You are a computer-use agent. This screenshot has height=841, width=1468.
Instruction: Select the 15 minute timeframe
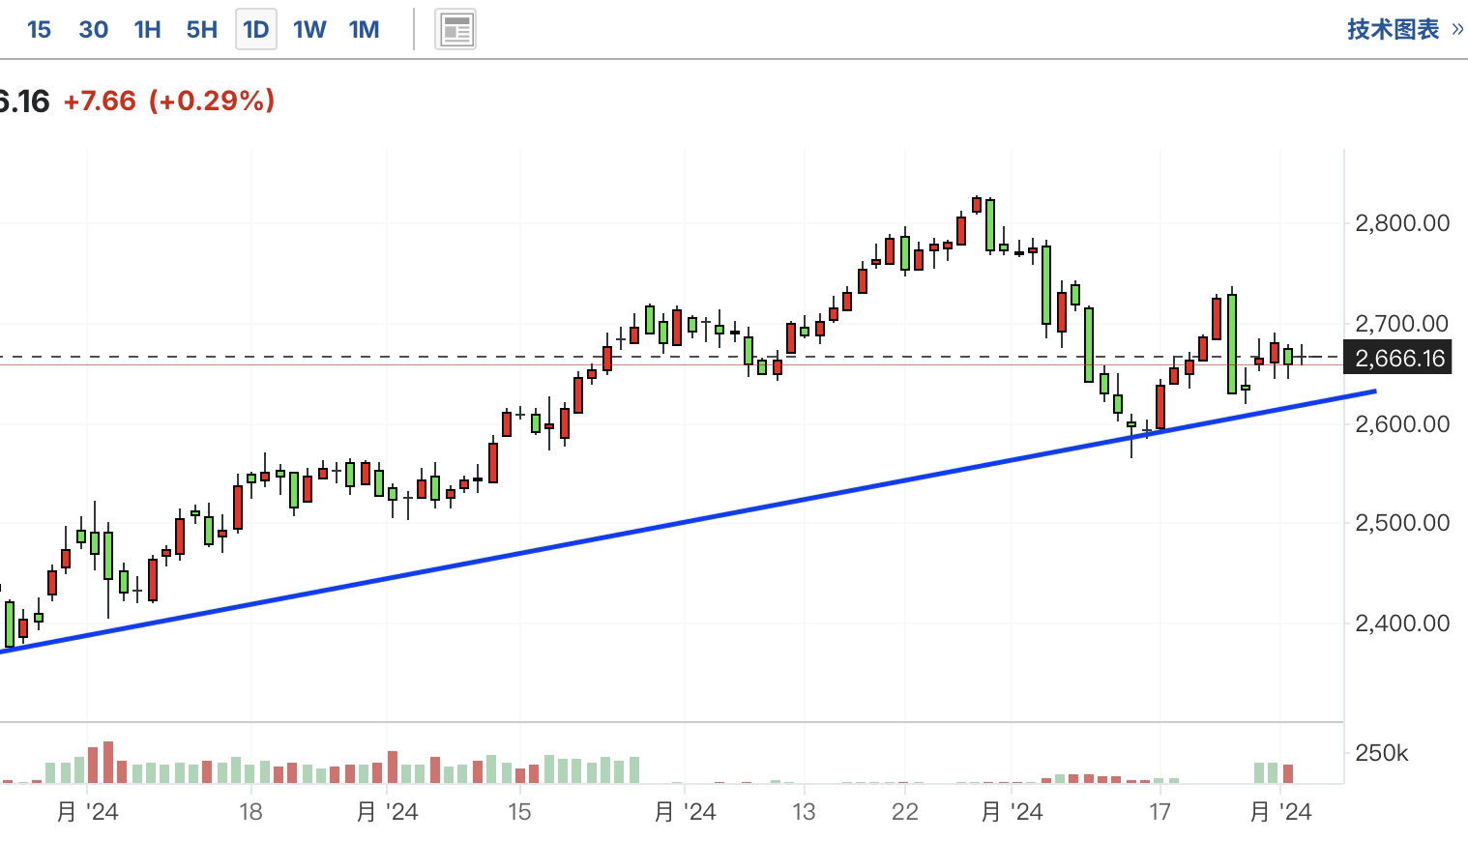tap(39, 30)
